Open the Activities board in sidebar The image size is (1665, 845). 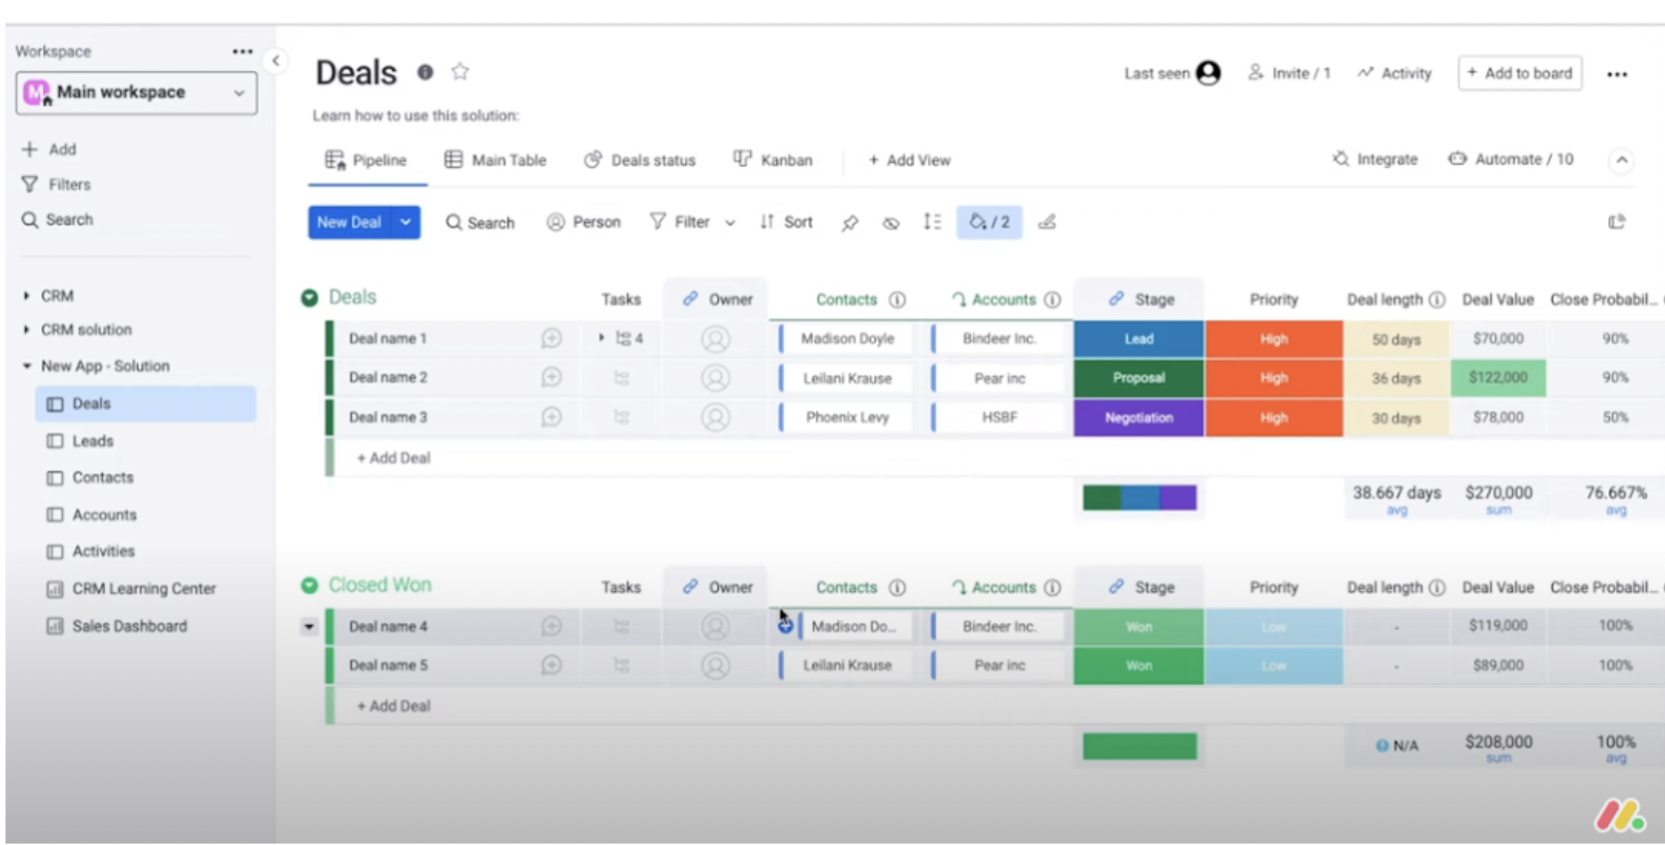103,551
